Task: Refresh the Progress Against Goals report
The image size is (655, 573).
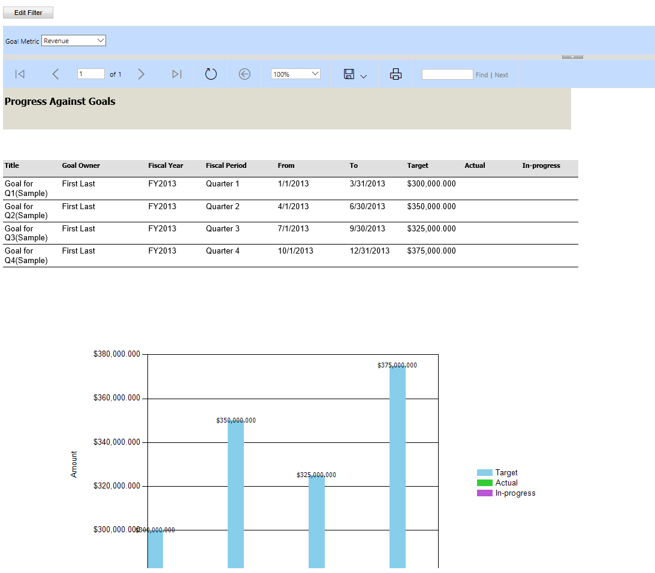Action: pyautogui.click(x=211, y=74)
